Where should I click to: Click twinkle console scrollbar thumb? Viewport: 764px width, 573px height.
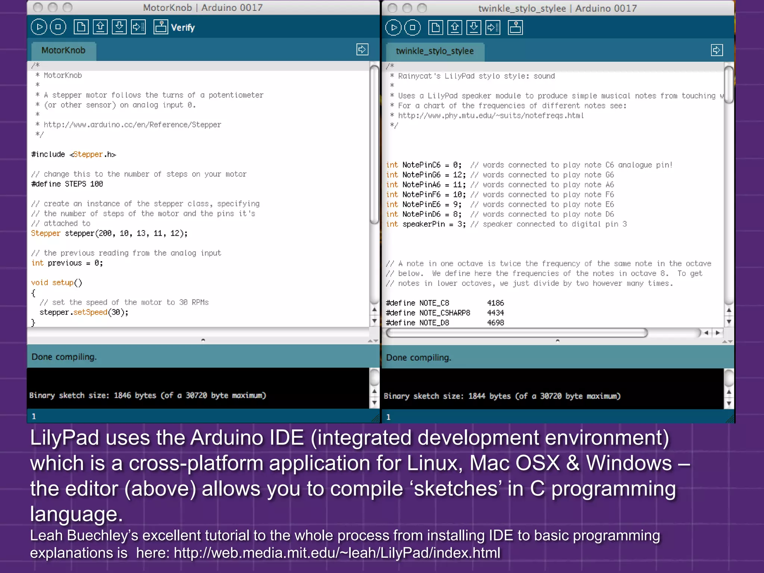click(729, 378)
